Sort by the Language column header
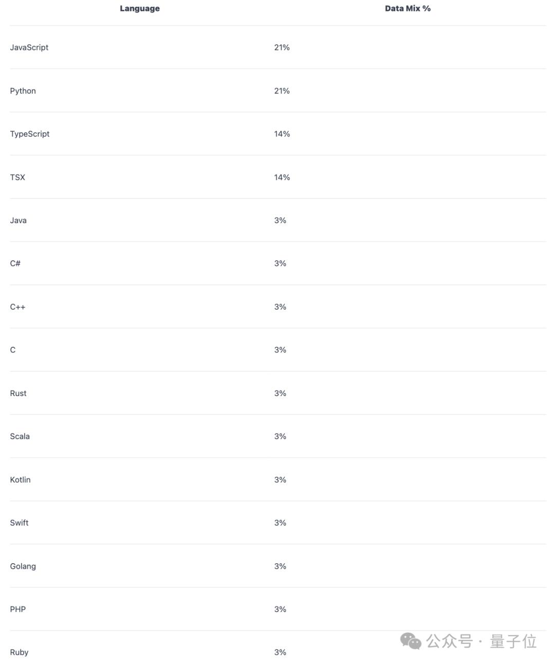The height and width of the screenshot is (664, 555). (140, 8)
